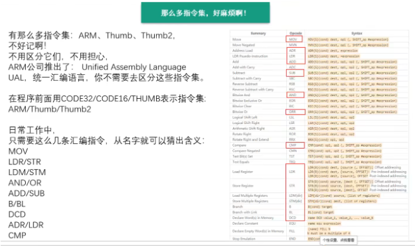The image size is (415, 246).
Task: Click the Syntax column header in the table
Action: click(x=357, y=33)
